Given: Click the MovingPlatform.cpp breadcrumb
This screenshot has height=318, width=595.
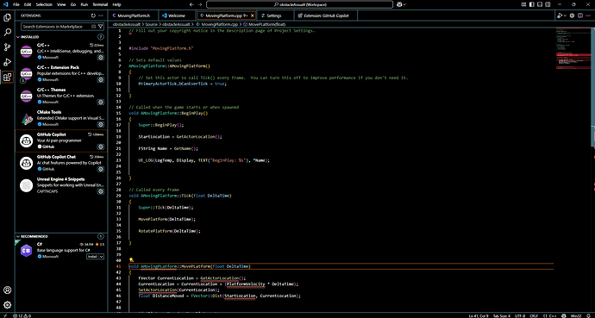Looking at the screenshot, I should [x=220, y=24].
